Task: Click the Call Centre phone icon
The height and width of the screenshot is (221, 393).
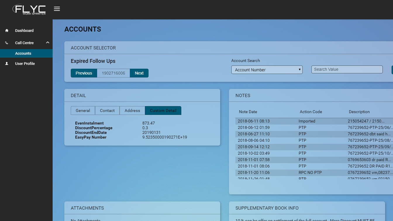Action: coord(7,43)
